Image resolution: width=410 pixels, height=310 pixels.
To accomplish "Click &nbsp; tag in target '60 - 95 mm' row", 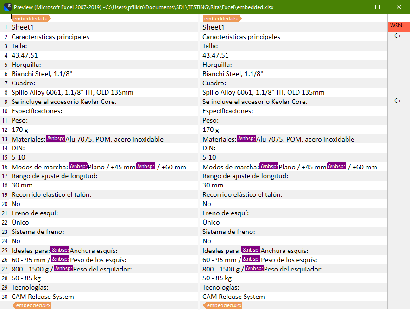I will tap(251, 259).
